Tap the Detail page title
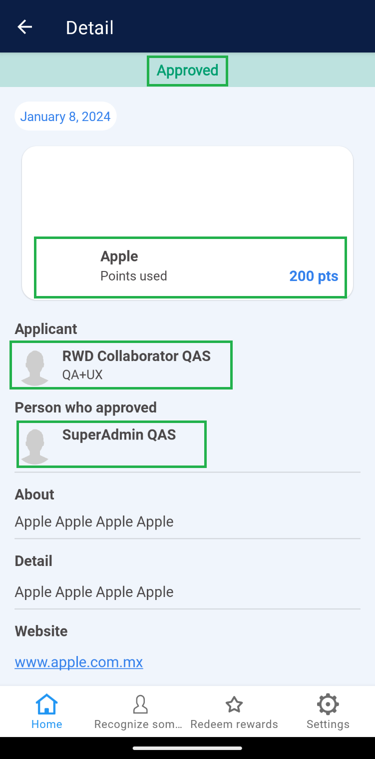The image size is (375, 759). pyautogui.click(x=90, y=27)
